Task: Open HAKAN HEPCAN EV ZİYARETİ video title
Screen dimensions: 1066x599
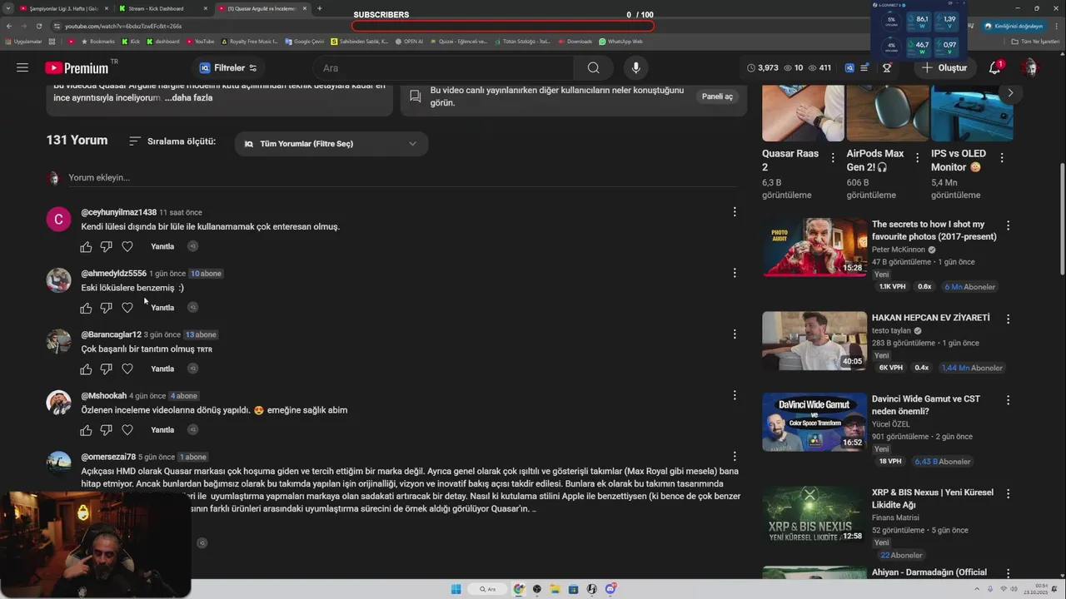Action: tap(931, 318)
